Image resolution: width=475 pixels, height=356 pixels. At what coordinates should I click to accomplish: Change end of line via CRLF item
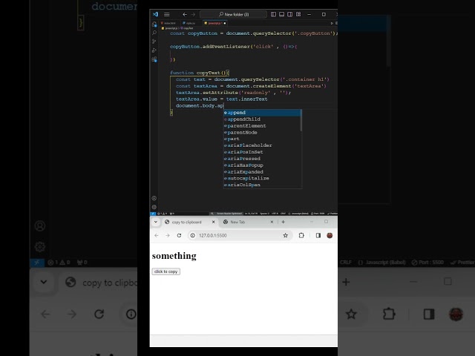(283, 214)
